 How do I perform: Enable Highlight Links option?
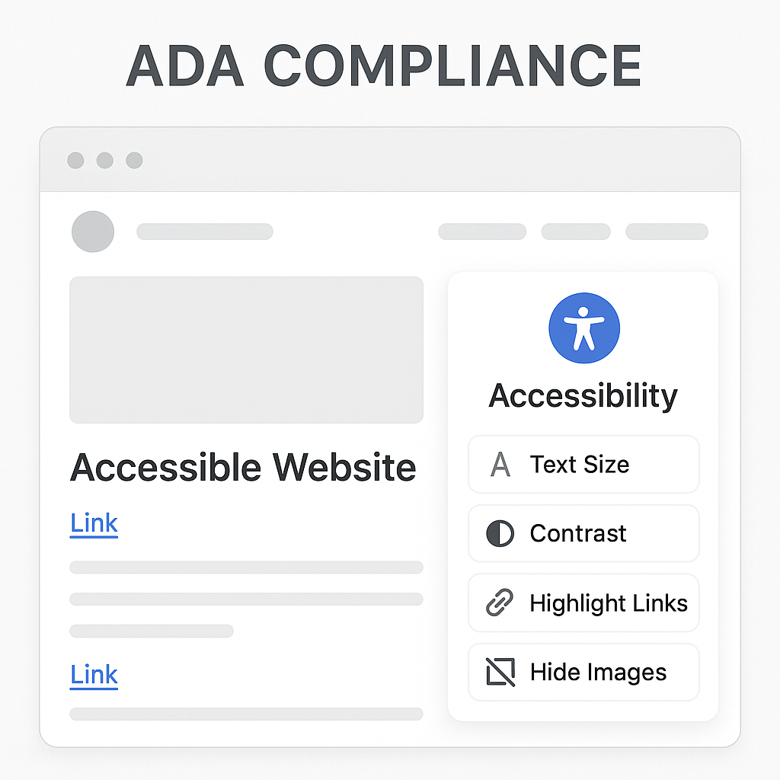(583, 603)
